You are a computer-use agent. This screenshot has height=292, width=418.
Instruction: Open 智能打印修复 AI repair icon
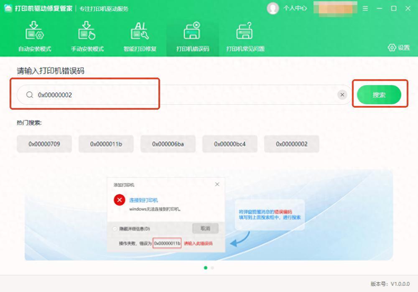click(140, 31)
